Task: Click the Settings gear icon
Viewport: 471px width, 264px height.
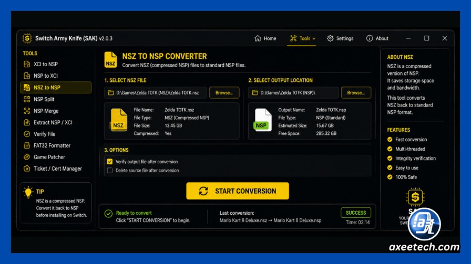Action: pyautogui.click(x=330, y=38)
